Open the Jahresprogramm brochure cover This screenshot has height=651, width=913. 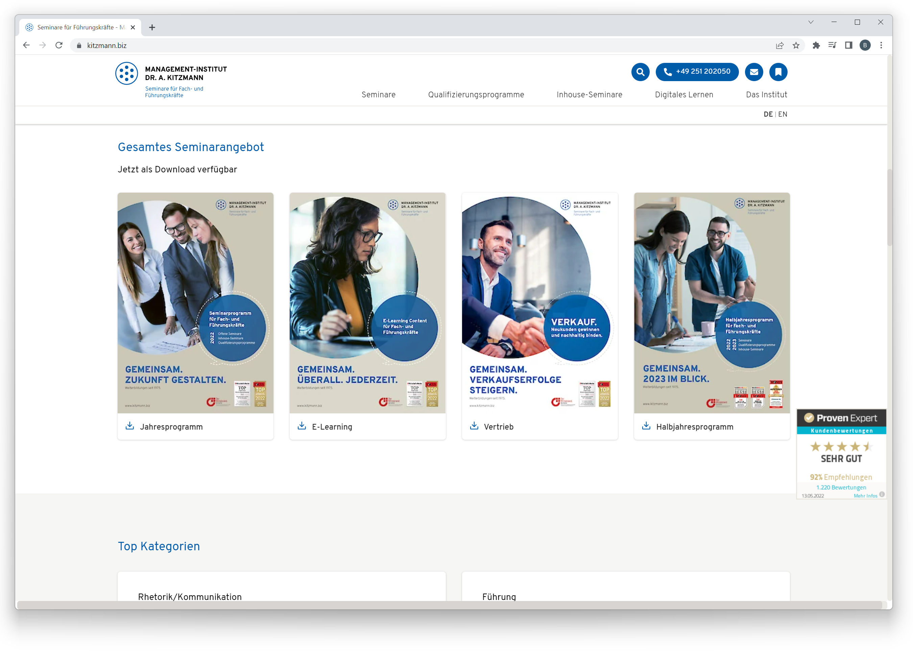(195, 303)
